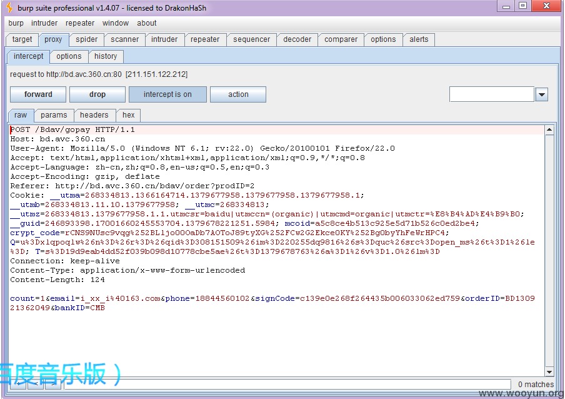This screenshot has height=399, width=565.
Task: Switch to params request view
Action: [54, 115]
